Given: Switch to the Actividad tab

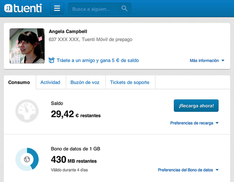Looking at the screenshot, I should tap(50, 82).
